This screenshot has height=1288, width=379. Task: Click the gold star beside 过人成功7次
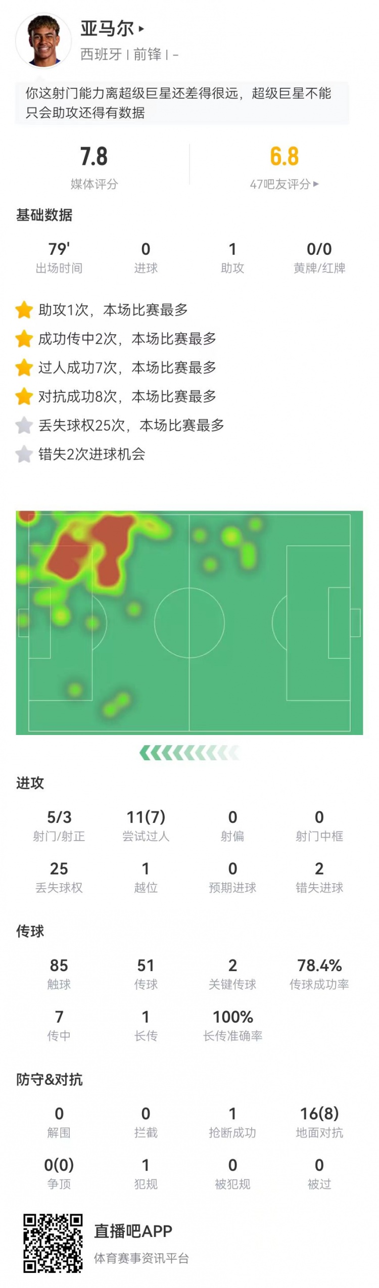[24, 367]
